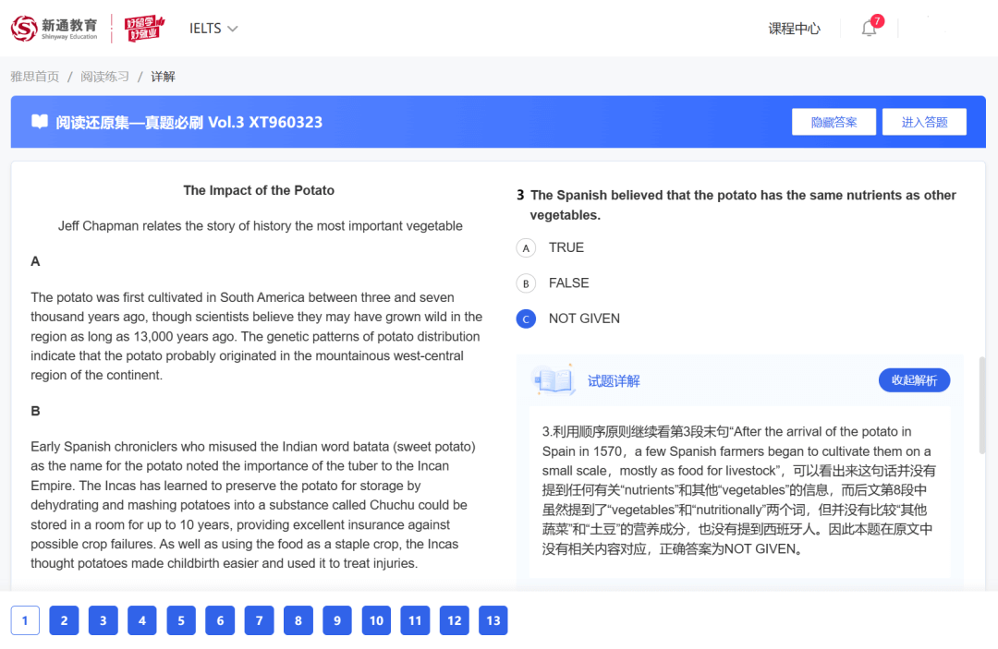This screenshot has width=998, height=649.
Task: Select option B FALSE
Action: [554, 283]
